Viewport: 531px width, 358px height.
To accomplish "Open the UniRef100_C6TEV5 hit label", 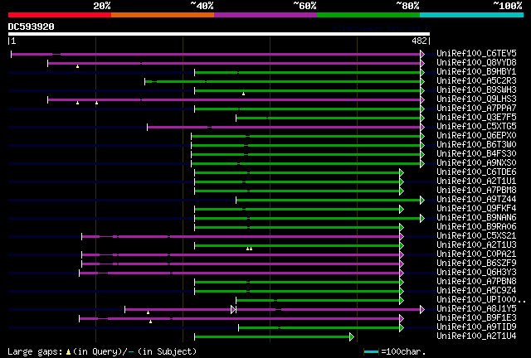I will (476, 54).
